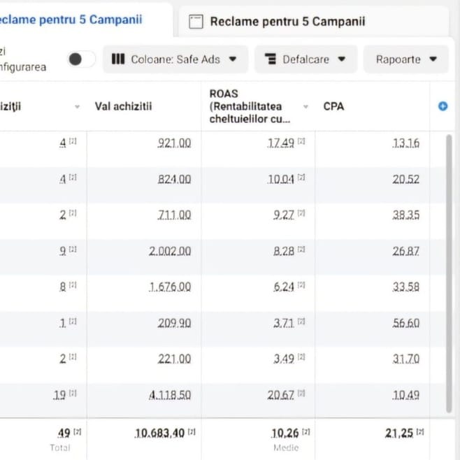Toggle the switch left of the Coloane button
This screenshot has width=460, height=460.
coord(81,59)
